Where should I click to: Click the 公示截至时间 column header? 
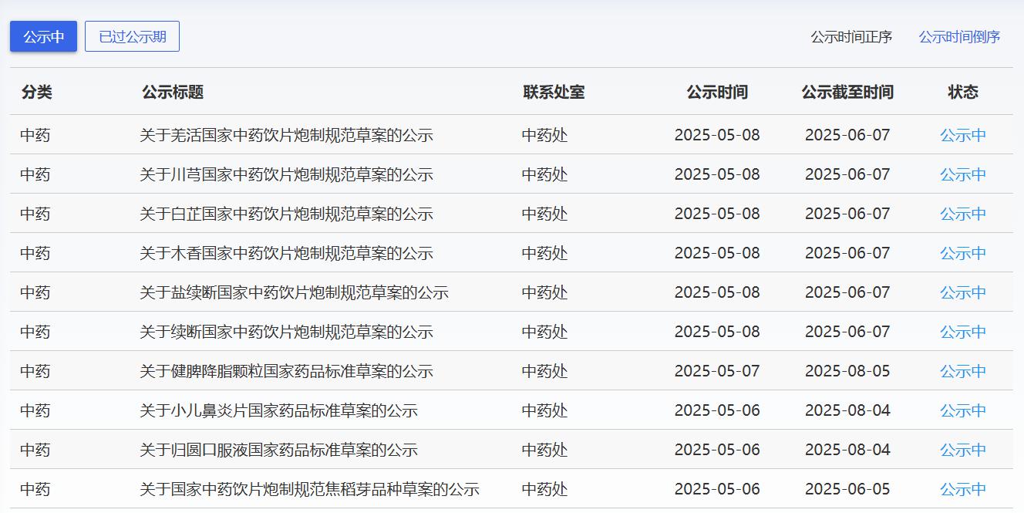click(x=847, y=92)
